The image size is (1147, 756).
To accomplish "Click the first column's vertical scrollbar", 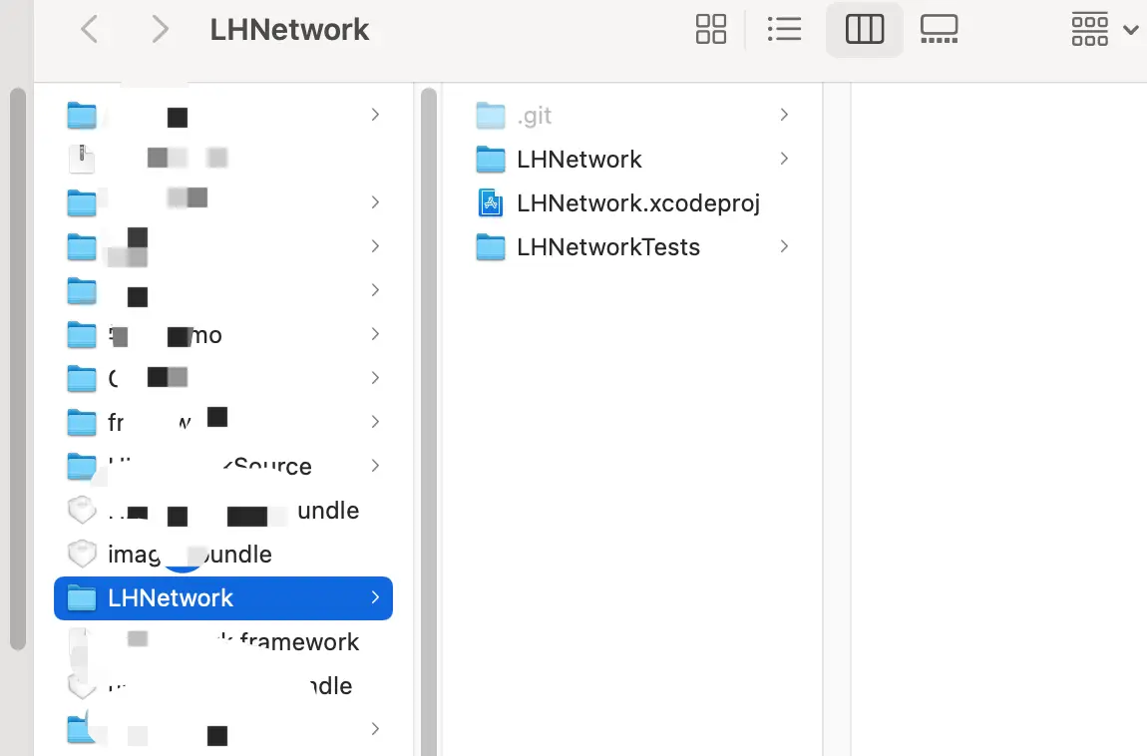I will 17,369.
